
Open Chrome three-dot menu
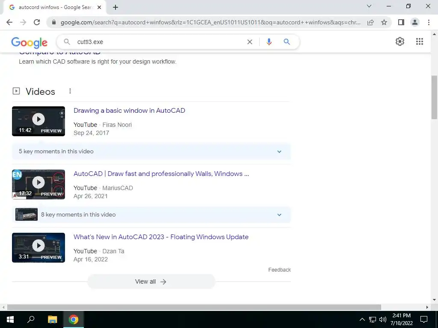(x=429, y=22)
